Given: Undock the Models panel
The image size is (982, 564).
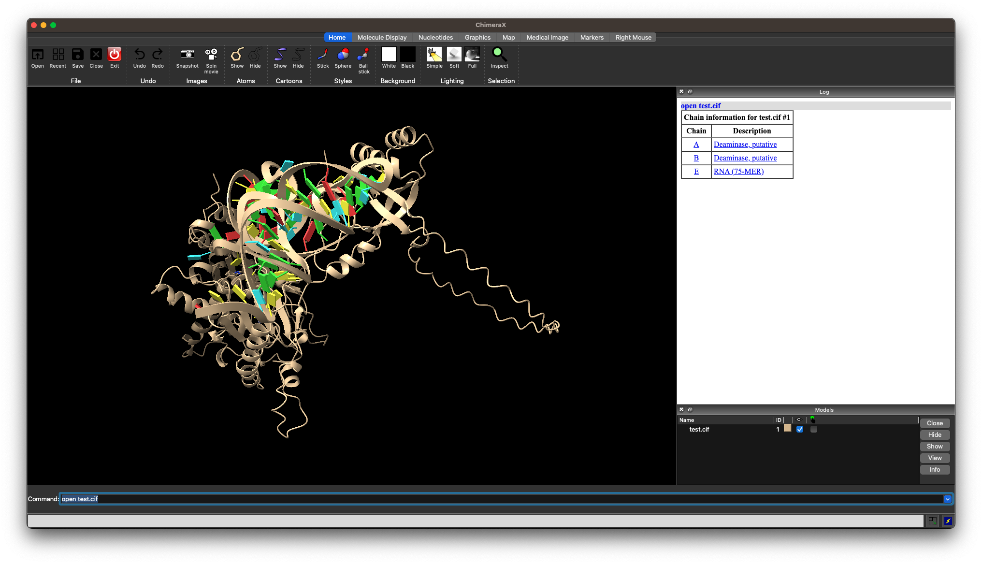Looking at the screenshot, I should 690,409.
